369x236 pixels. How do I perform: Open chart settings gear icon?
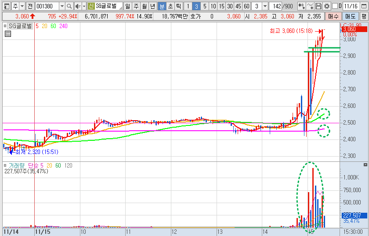click(327, 6)
